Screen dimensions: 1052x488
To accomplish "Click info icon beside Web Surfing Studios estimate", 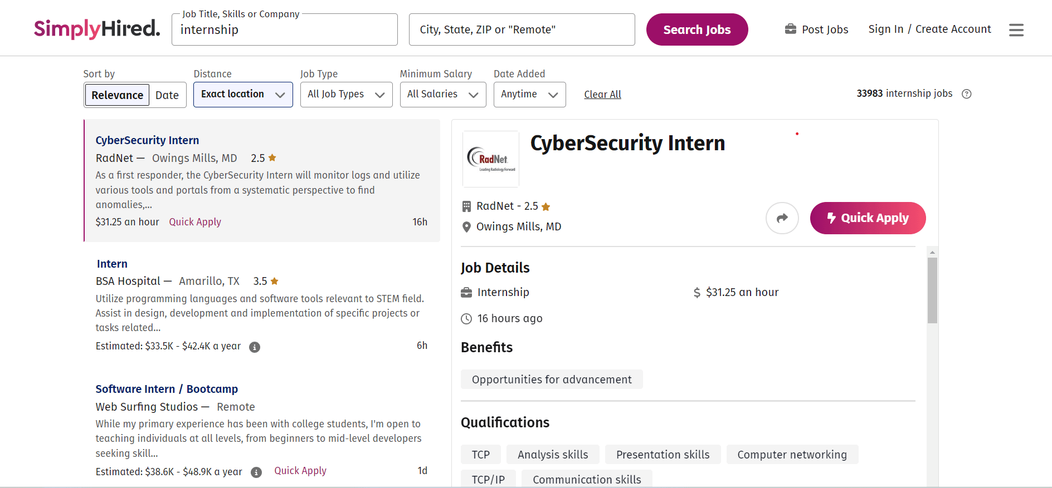I will point(256,472).
